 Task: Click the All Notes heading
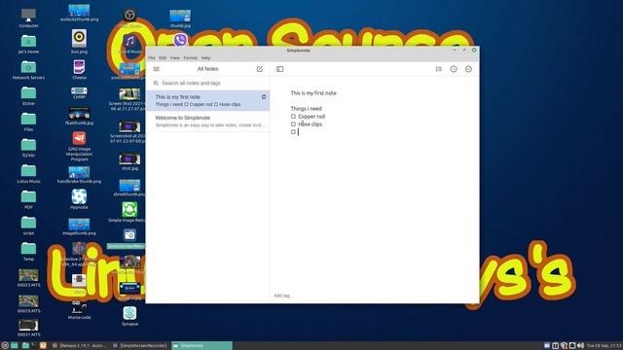(x=207, y=69)
